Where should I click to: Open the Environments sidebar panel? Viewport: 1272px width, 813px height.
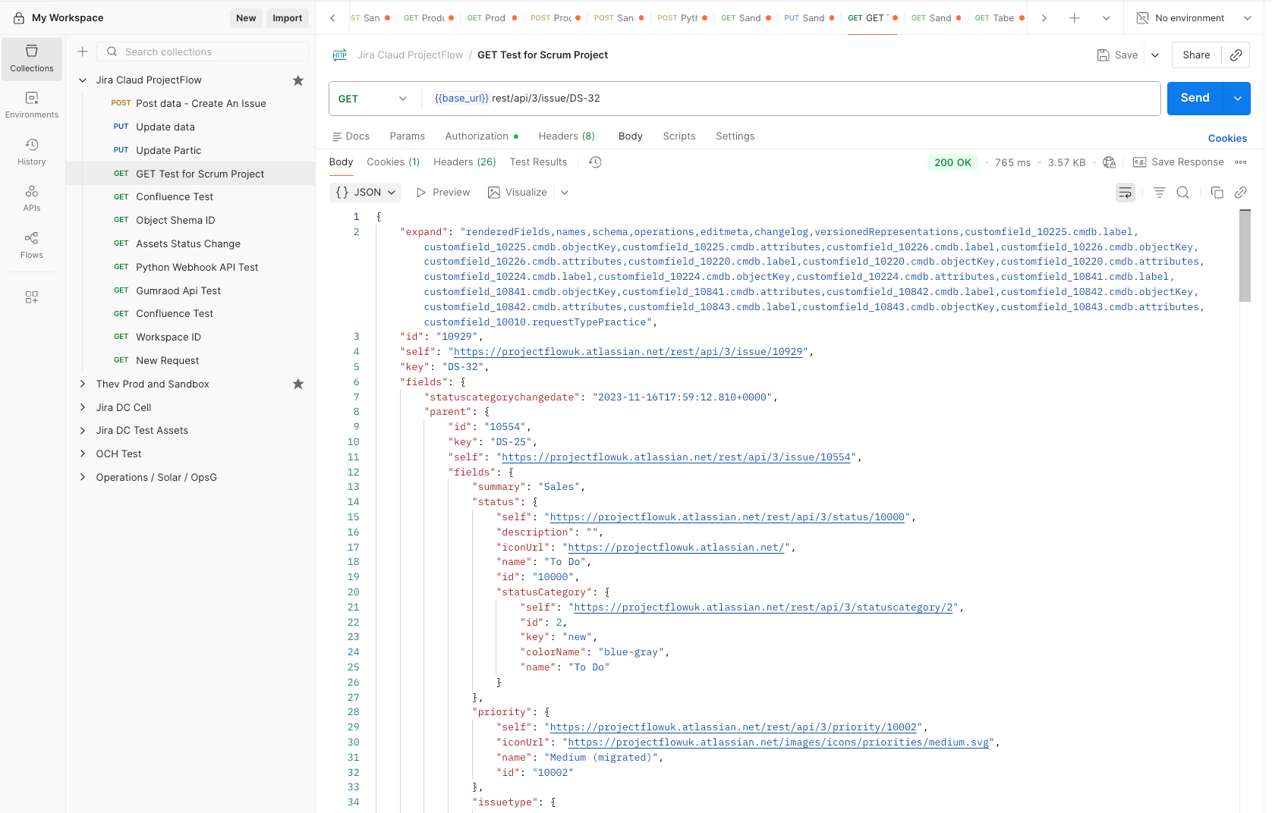(x=31, y=105)
